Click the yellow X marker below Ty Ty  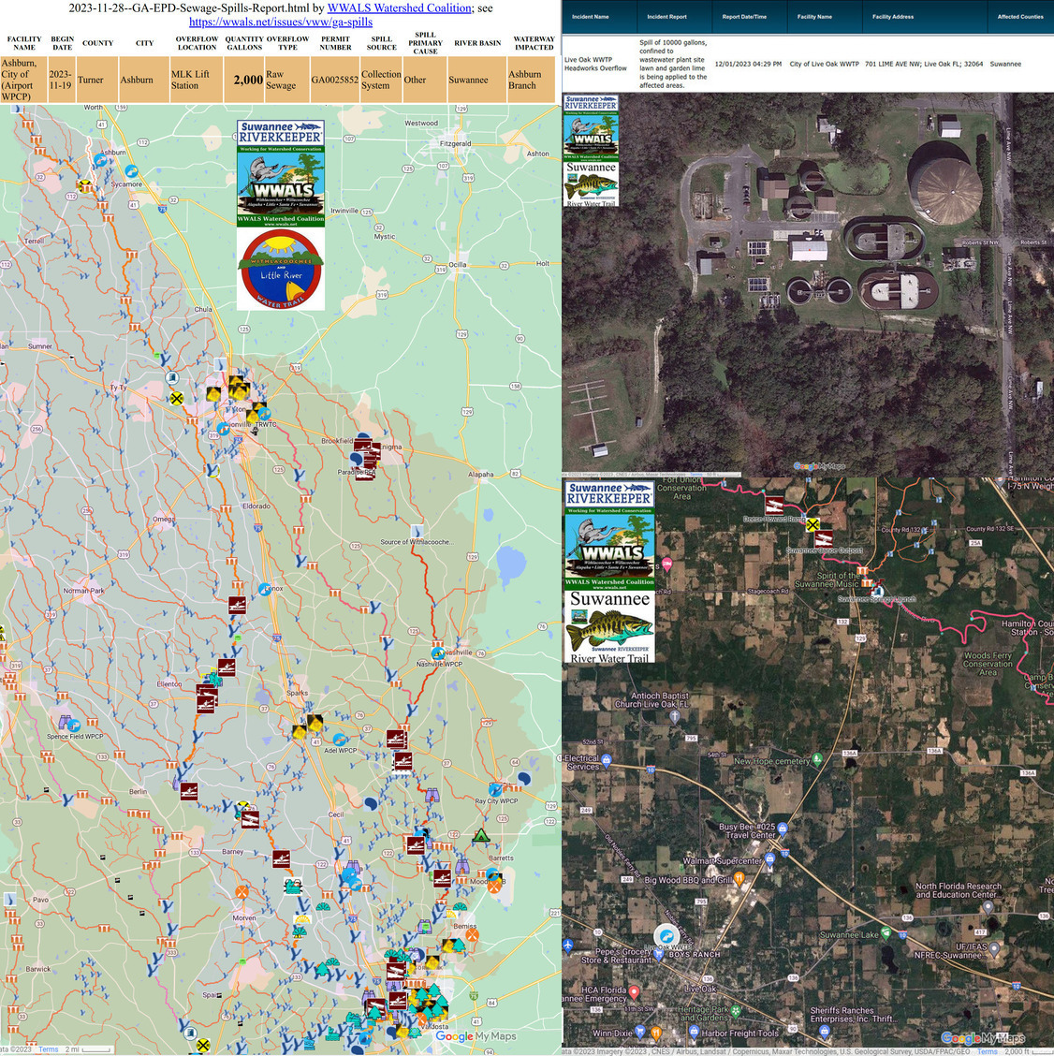(x=177, y=398)
